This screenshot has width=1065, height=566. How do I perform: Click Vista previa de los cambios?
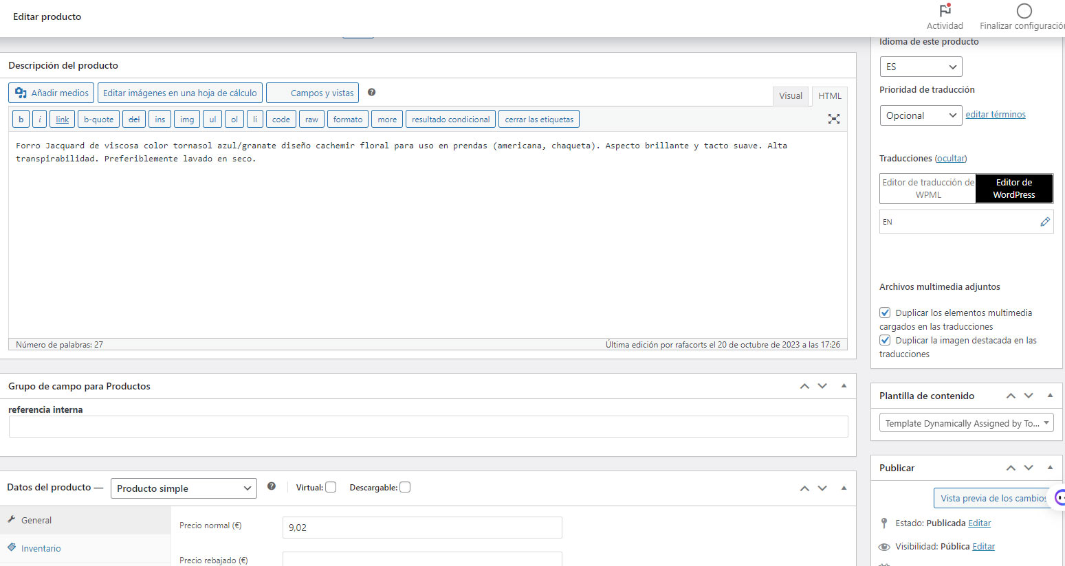(x=993, y=498)
